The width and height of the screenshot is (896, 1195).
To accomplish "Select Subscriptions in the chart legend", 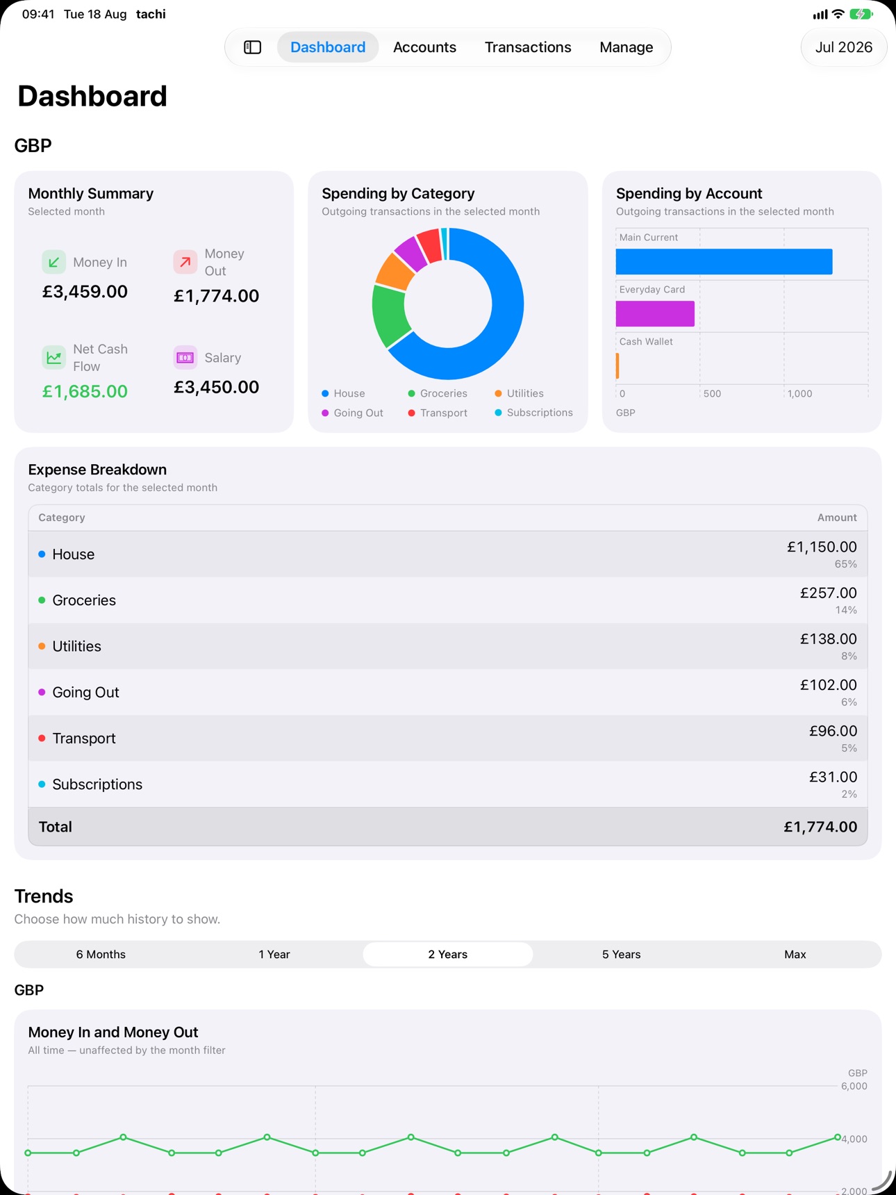I will click(x=533, y=413).
